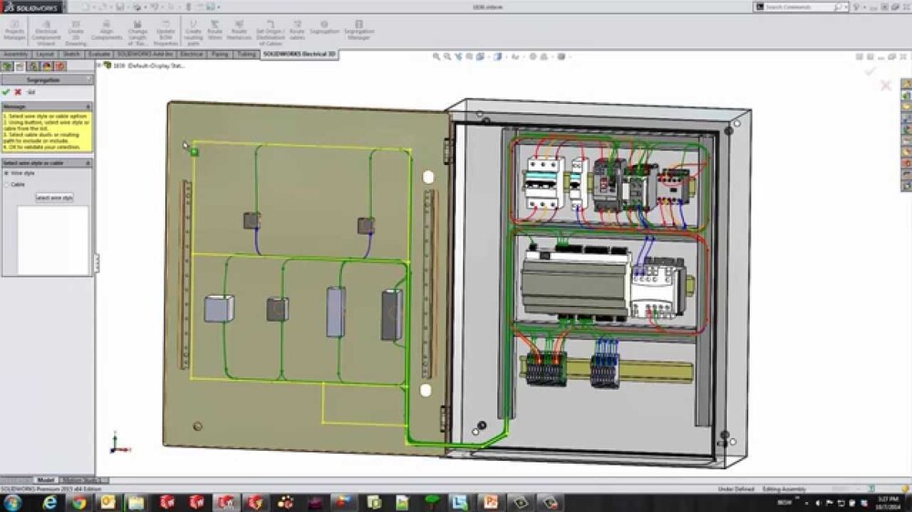Image resolution: width=912 pixels, height=512 pixels.
Task: Select the Cable radio button
Action: 7,184
